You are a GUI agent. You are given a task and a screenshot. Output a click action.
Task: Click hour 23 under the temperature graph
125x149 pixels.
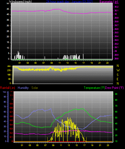(108, 145)
